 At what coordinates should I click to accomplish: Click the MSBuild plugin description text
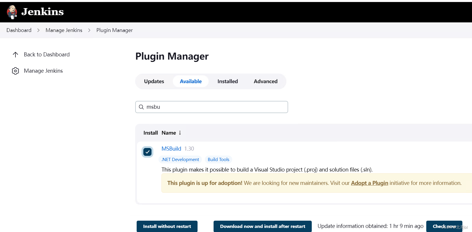[x=267, y=169]
